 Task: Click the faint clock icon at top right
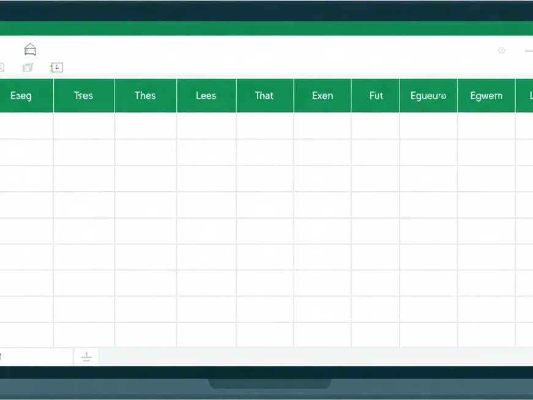click(501, 50)
